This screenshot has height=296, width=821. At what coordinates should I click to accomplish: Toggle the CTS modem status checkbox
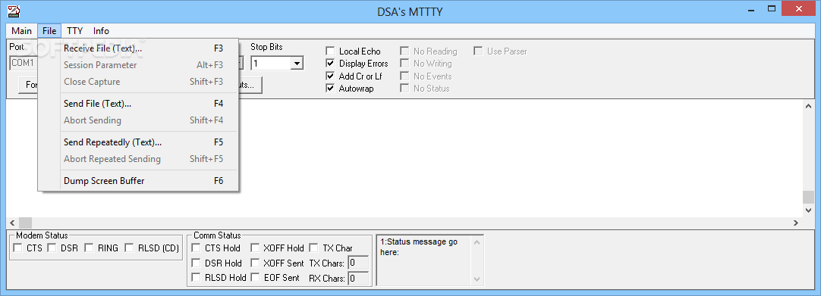click(17, 248)
